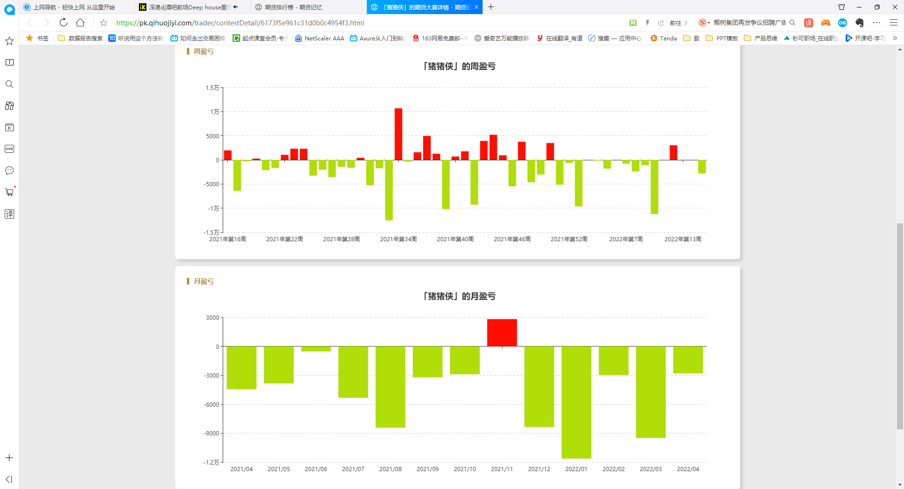Click the vertical page scrollbar thumb
Screen dimensions: 904x489
click(900, 326)
